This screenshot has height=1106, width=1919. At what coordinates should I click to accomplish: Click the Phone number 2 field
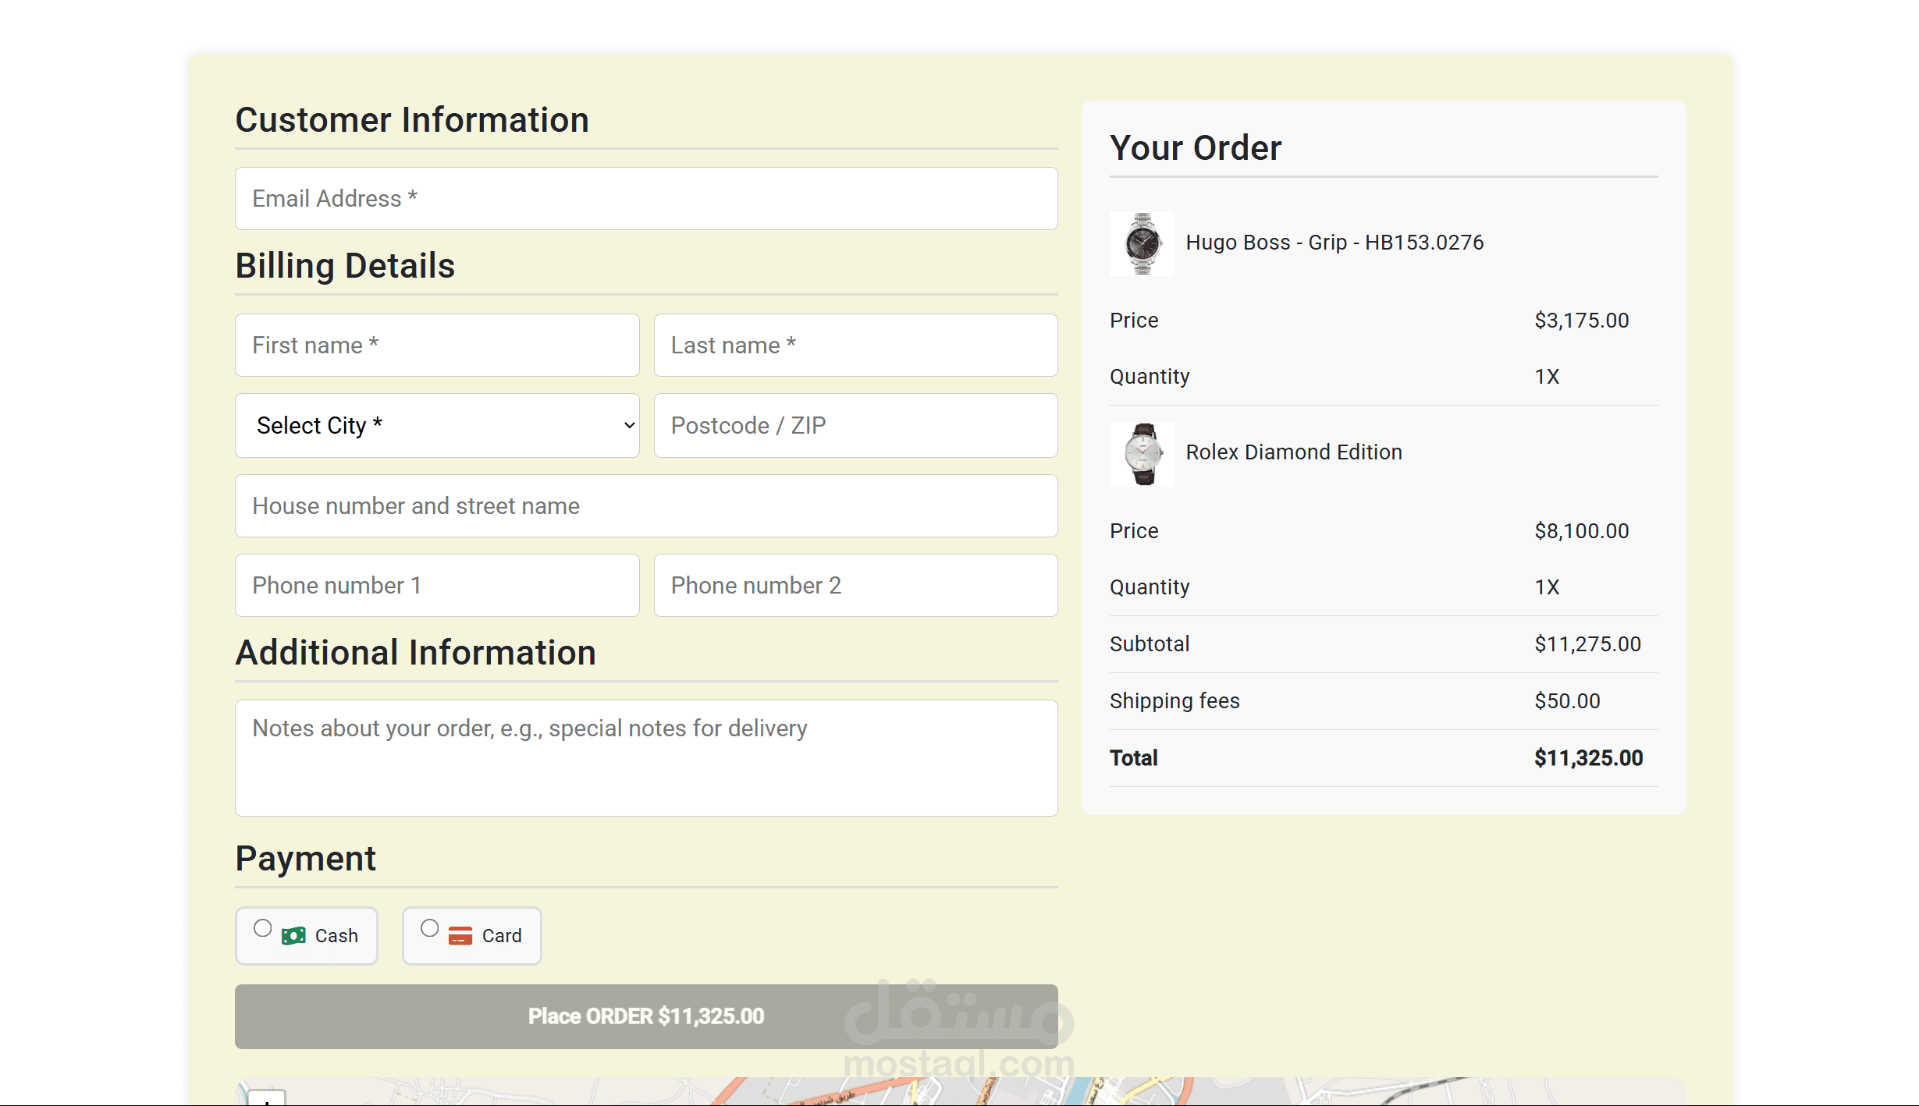tap(855, 585)
